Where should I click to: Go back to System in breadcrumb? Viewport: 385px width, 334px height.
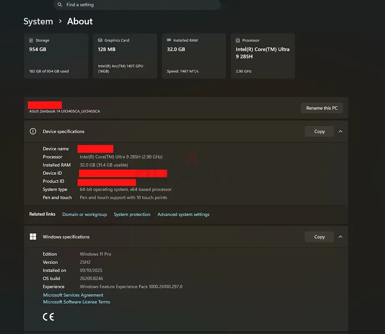(x=38, y=22)
